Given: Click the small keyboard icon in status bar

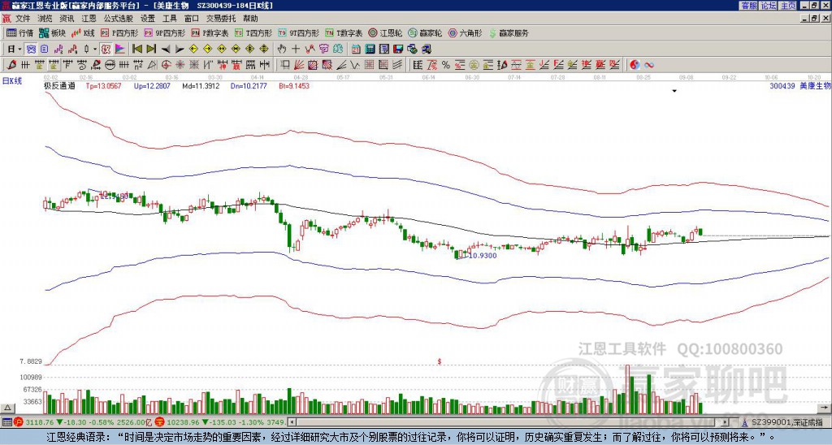Looking at the screenshot, I should point(6,422).
